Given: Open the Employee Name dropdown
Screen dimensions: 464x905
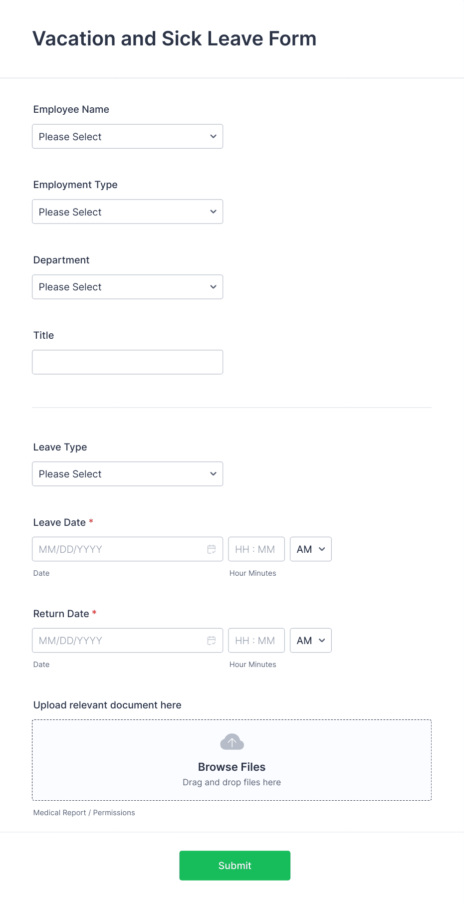Looking at the screenshot, I should [127, 136].
